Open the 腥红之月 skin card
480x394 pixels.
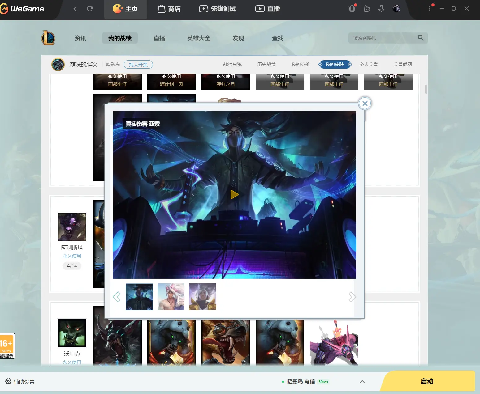point(226,82)
